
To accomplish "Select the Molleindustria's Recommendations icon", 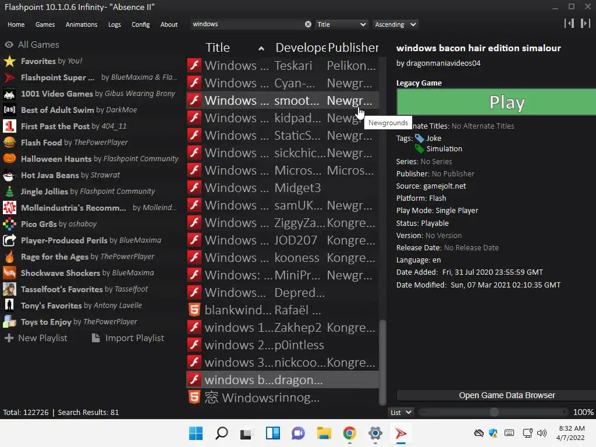I will [x=9, y=208].
